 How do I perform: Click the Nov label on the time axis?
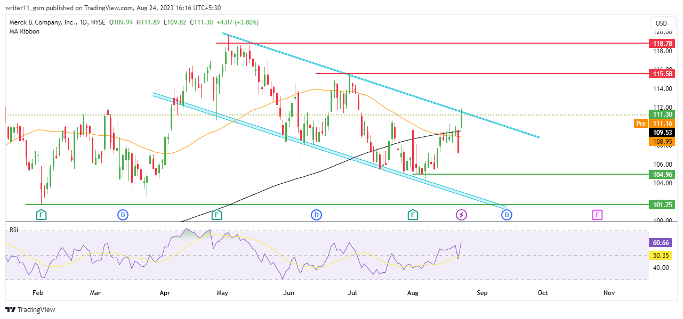(x=609, y=292)
